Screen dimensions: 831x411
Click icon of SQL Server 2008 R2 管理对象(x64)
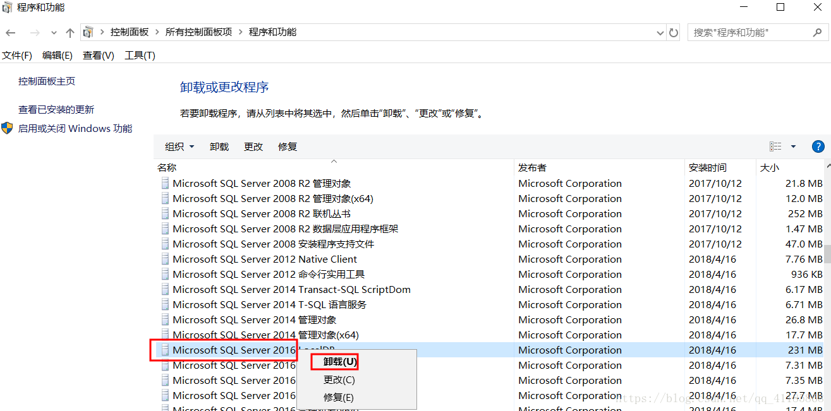[x=166, y=199]
